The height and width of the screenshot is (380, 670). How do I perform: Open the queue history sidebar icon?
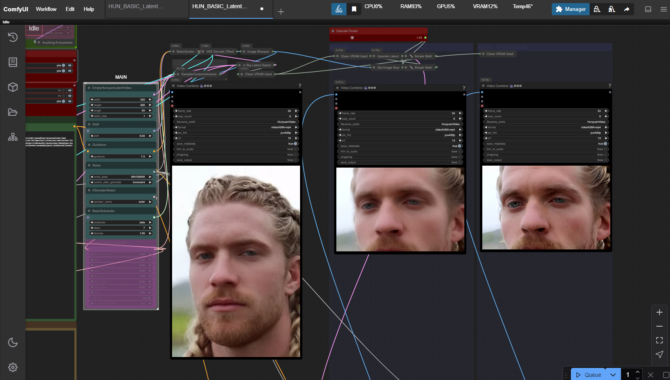tap(12, 37)
